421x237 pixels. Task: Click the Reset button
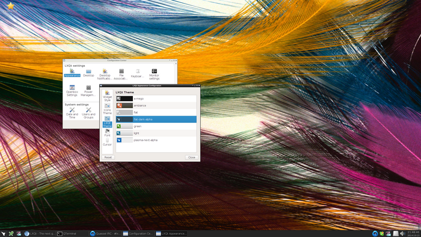point(108,157)
